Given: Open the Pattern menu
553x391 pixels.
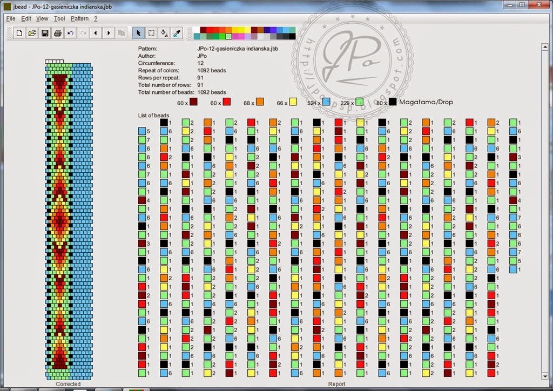Looking at the screenshot, I should pyautogui.click(x=80, y=18).
